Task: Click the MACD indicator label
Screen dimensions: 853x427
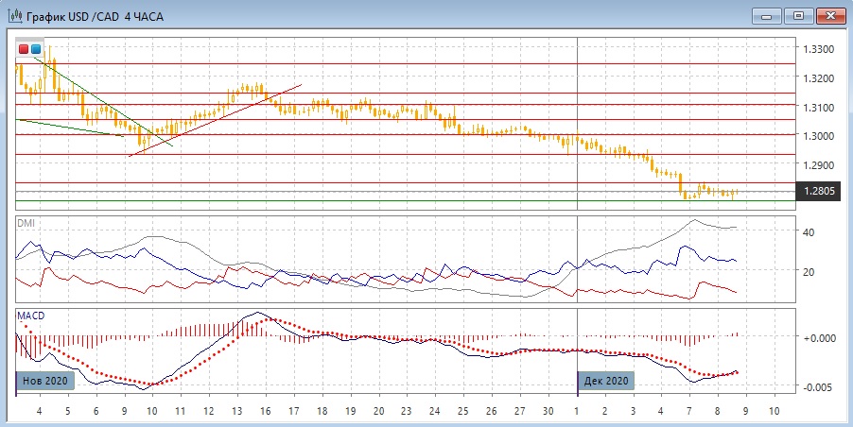Action: point(30,315)
